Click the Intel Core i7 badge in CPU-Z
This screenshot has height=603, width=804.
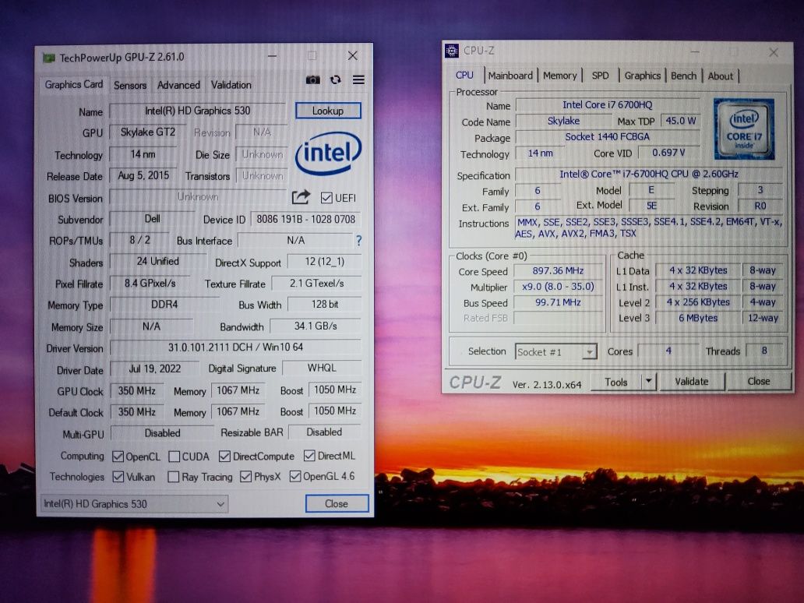[744, 129]
